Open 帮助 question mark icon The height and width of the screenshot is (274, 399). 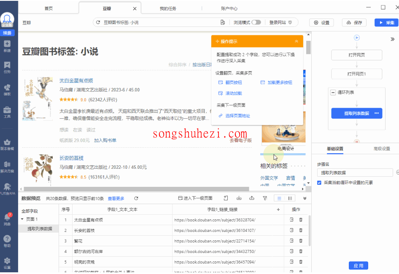coord(7,239)
